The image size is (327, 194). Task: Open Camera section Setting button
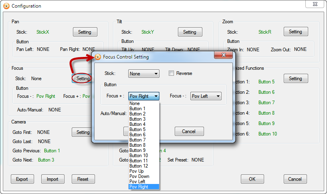(83, 132)
